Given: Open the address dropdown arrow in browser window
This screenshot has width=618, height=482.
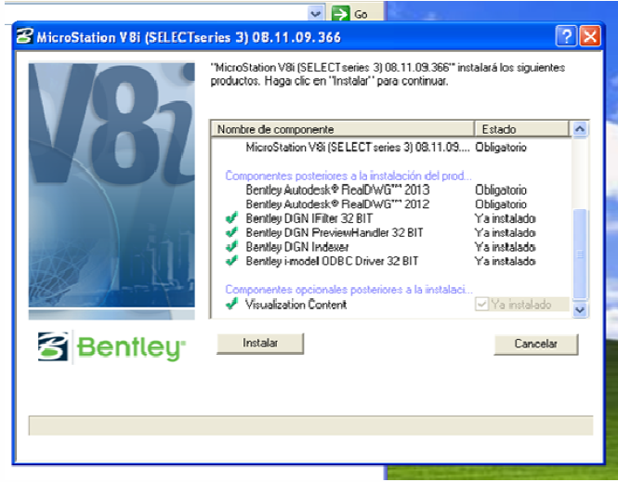Looking at the screenshot, I should pos(315,14).
